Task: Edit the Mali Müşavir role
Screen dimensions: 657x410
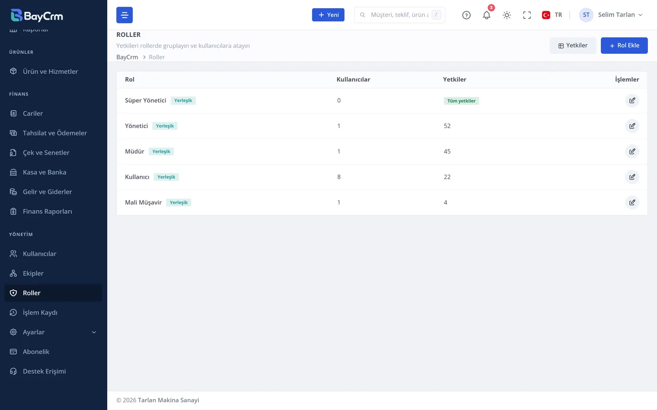Action: point(632,203)
